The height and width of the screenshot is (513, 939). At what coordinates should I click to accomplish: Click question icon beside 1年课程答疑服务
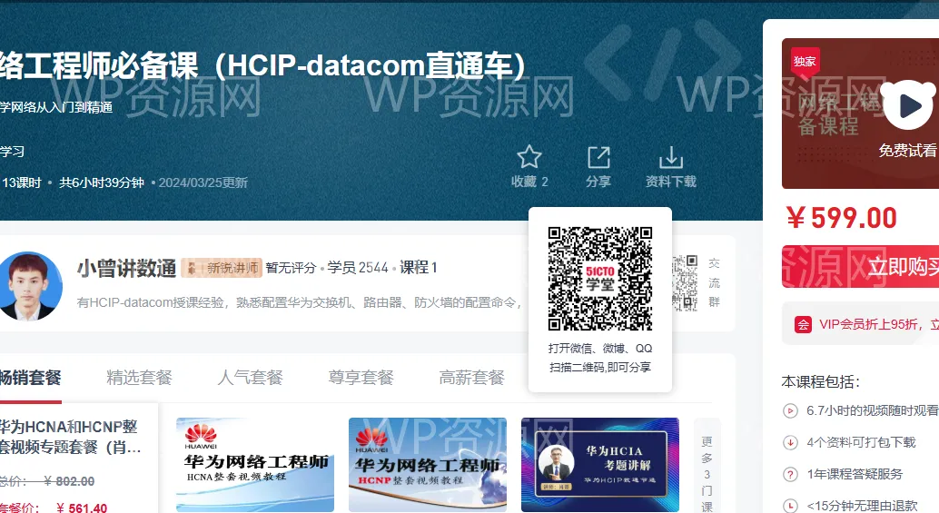click(x=790, y=474)
